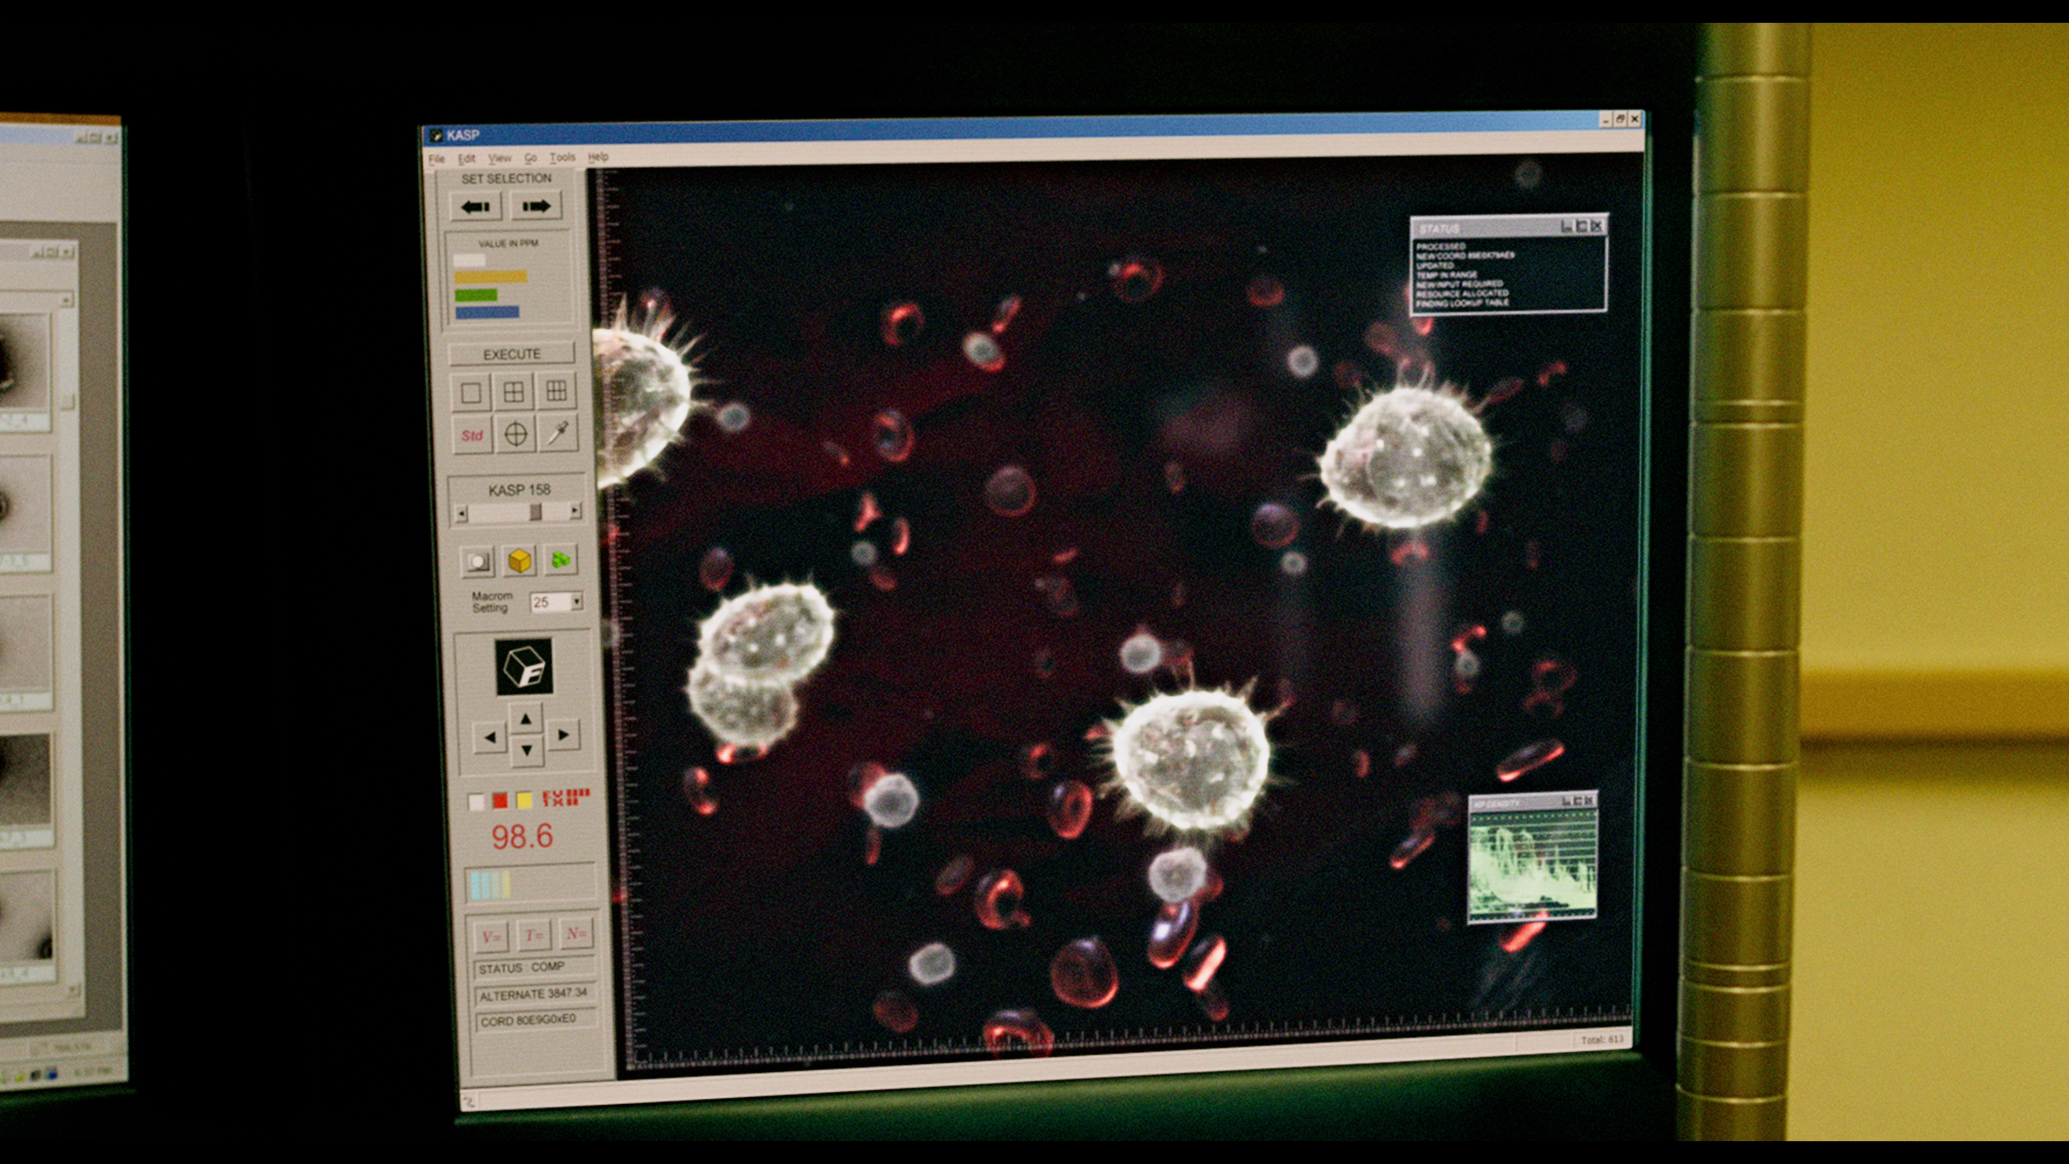Click the yellow cube icon
Viewport: 2069px width, 1164px height.
[519, 560]
